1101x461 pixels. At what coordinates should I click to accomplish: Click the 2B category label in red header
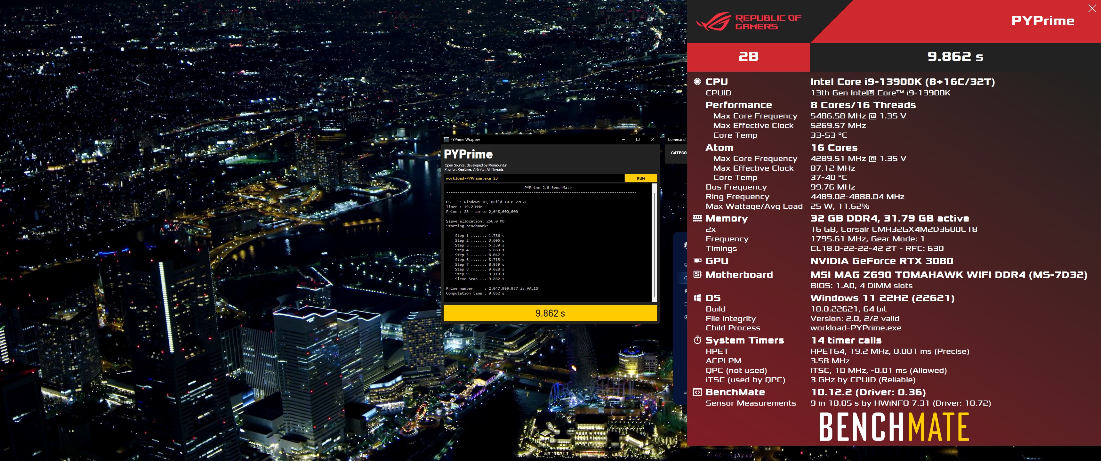pos(748,56)
